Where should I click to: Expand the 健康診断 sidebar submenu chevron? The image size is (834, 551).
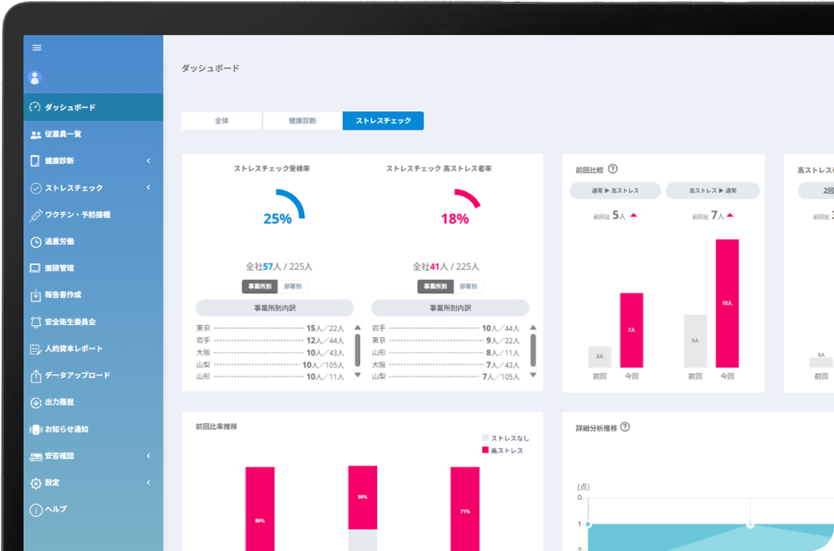[149, 161]
